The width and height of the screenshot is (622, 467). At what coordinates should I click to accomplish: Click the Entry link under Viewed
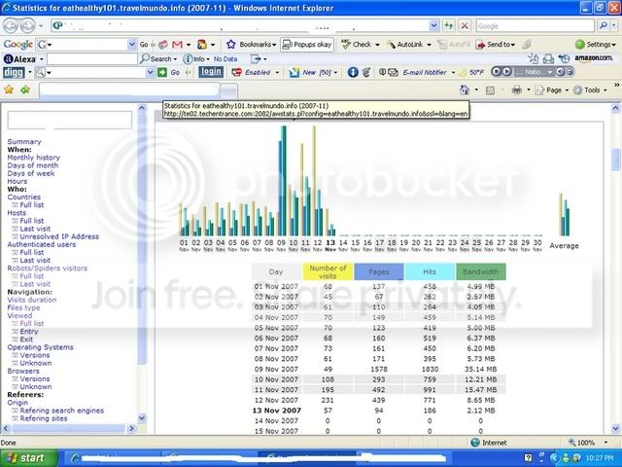pyautogui.click(x=29, y=332)
